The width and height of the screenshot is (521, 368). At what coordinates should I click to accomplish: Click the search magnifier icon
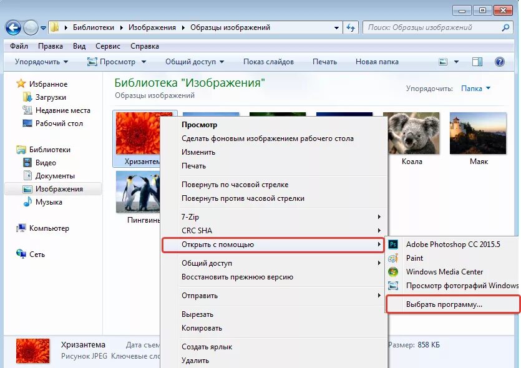pyautogui.click(x=505, y=27)
